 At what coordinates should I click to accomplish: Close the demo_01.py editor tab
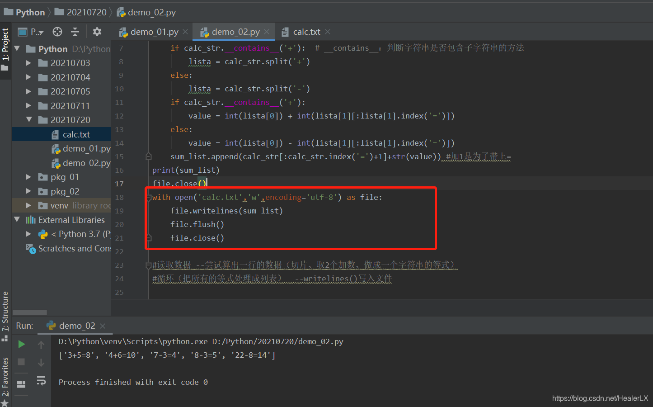[x=185, y=32]
